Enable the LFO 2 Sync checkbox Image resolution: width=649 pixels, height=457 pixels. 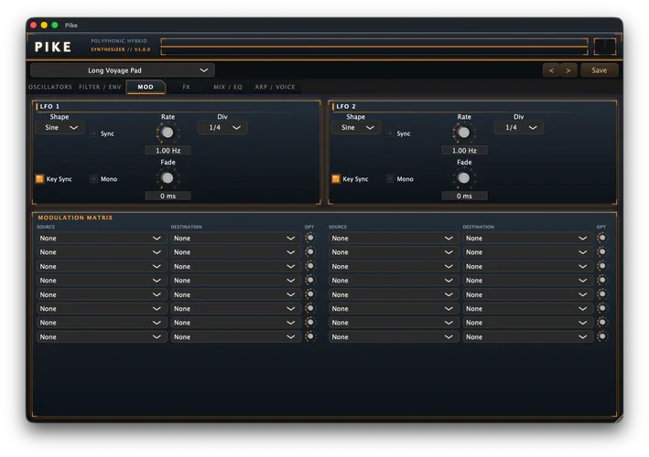pyautogui.click(x=390, y=133)
